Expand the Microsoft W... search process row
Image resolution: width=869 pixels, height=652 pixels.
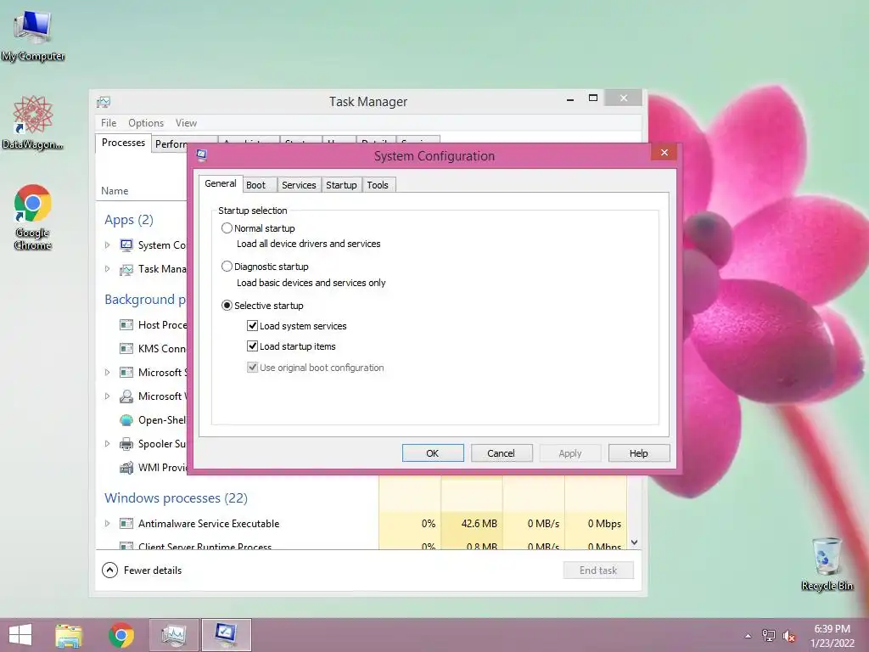(x=108, y=396)
